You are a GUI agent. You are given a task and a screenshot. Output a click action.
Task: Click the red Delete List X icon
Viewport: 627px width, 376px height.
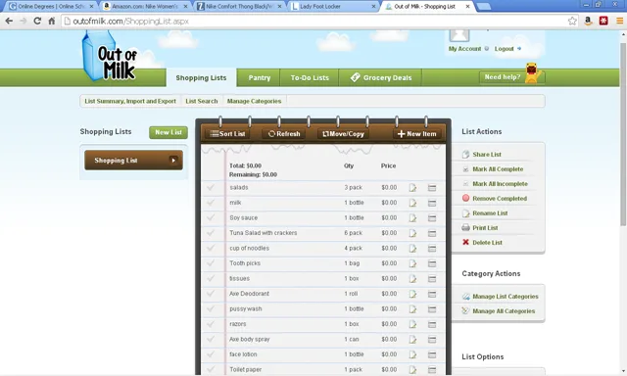coord(465,242)
